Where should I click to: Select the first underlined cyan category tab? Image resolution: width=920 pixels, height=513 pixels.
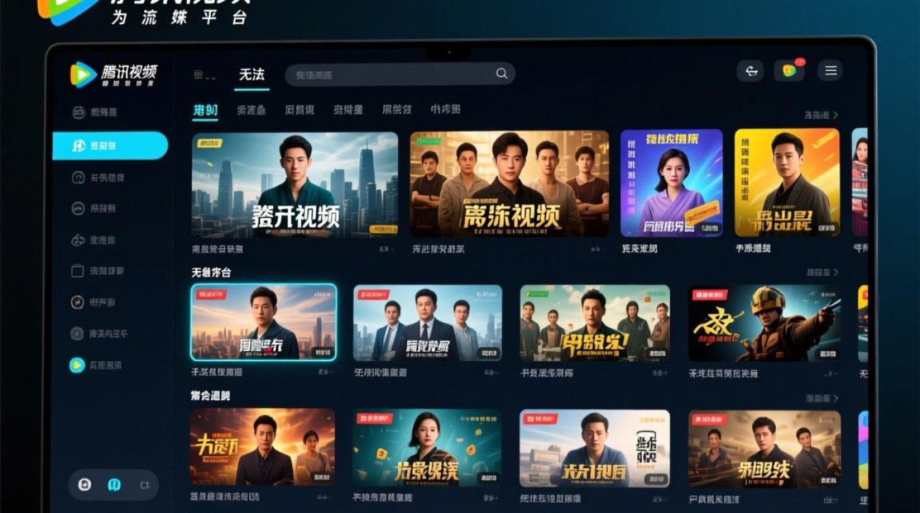[205, 110]
